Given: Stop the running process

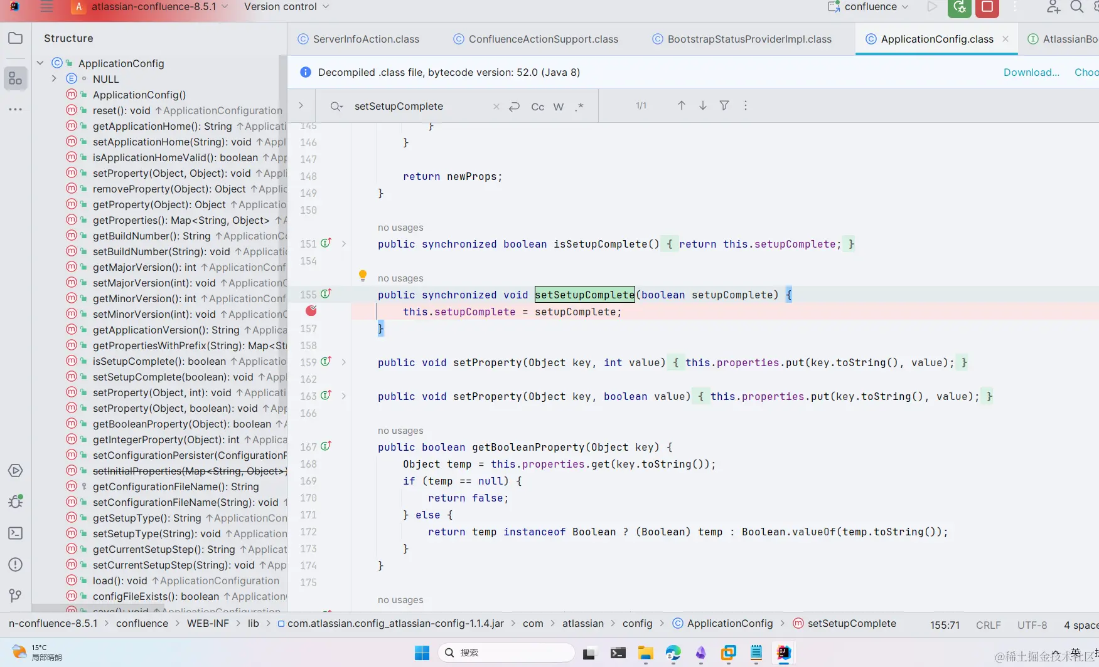Looking at the screenshot, I should (987, 7).
